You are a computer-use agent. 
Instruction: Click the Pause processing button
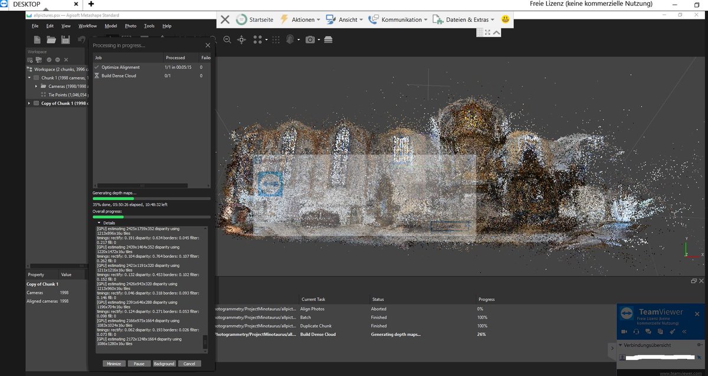[x=139, y=364]
